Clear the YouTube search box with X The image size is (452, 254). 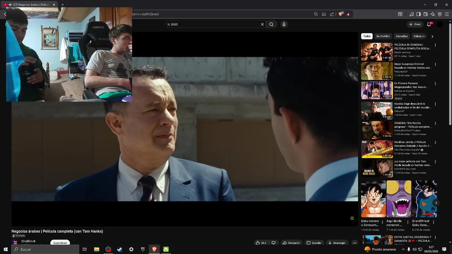262,24
